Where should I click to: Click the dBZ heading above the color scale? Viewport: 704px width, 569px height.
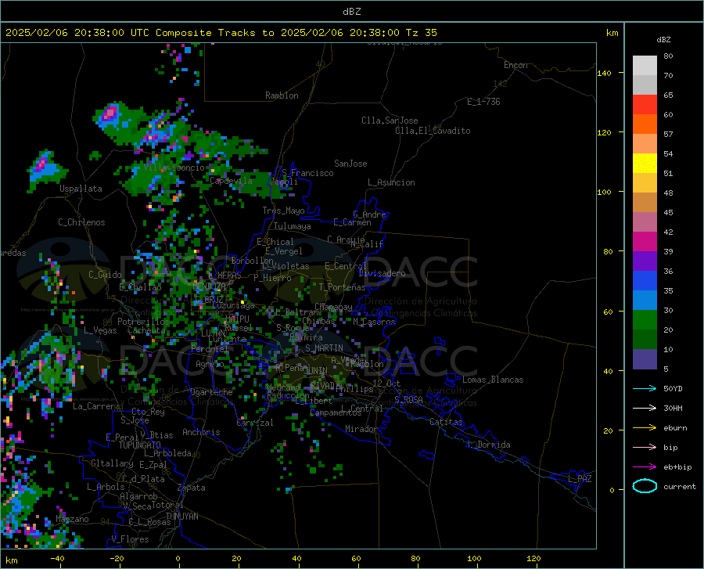pyautogui.click(x=663, y=39)
